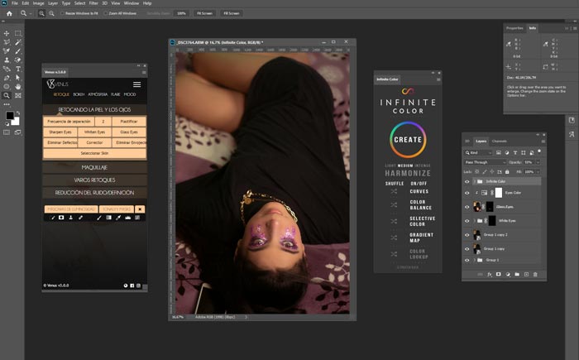This screenshot has width=579, height=360.
Task: Delete layer using trash icon
Action: click(x=535, y=274)
